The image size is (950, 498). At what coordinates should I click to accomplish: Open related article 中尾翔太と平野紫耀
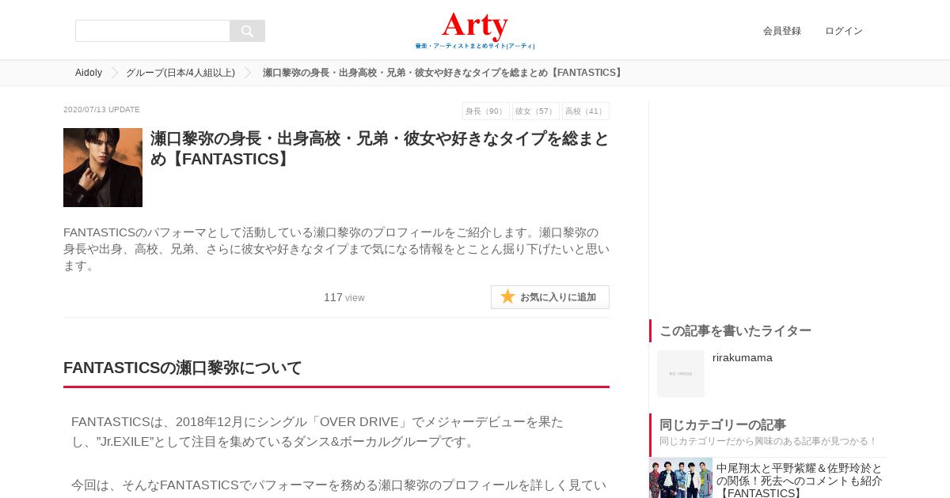tap(800, 481)
